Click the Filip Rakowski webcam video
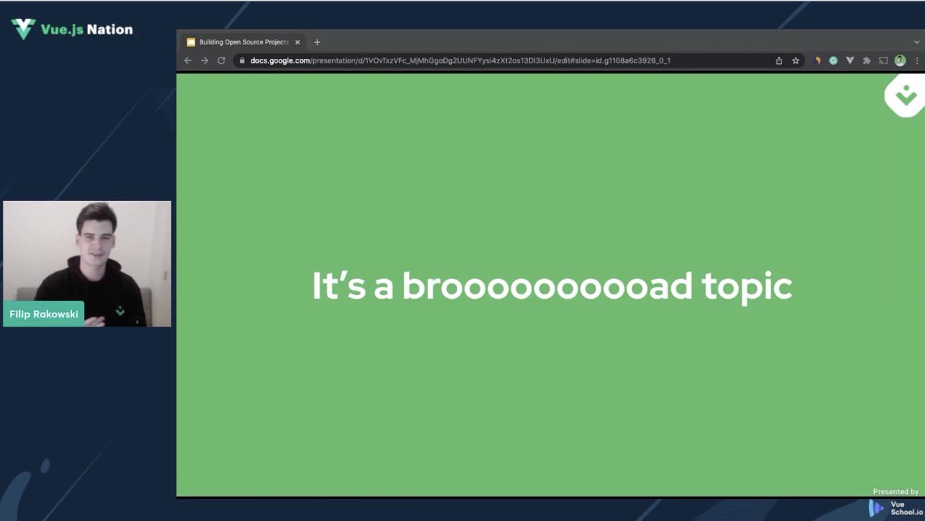 [x=87, y=263]
